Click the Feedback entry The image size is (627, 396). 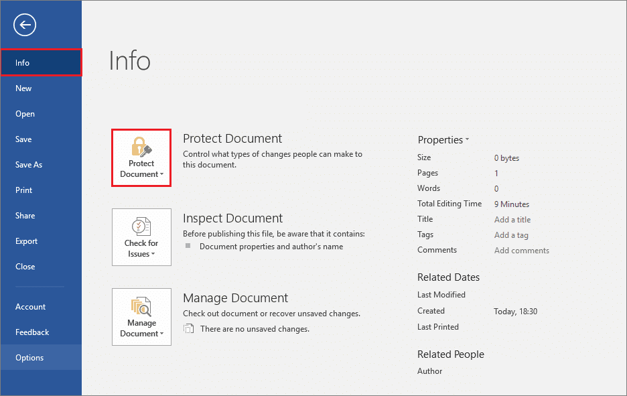[x=31, y=332]
